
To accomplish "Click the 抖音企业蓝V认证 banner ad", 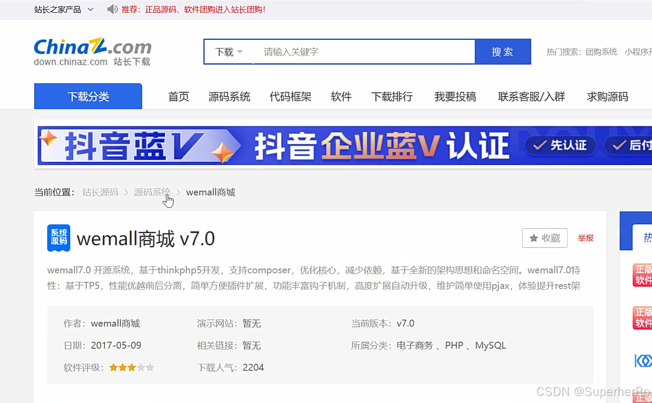I will pos(344,145).
